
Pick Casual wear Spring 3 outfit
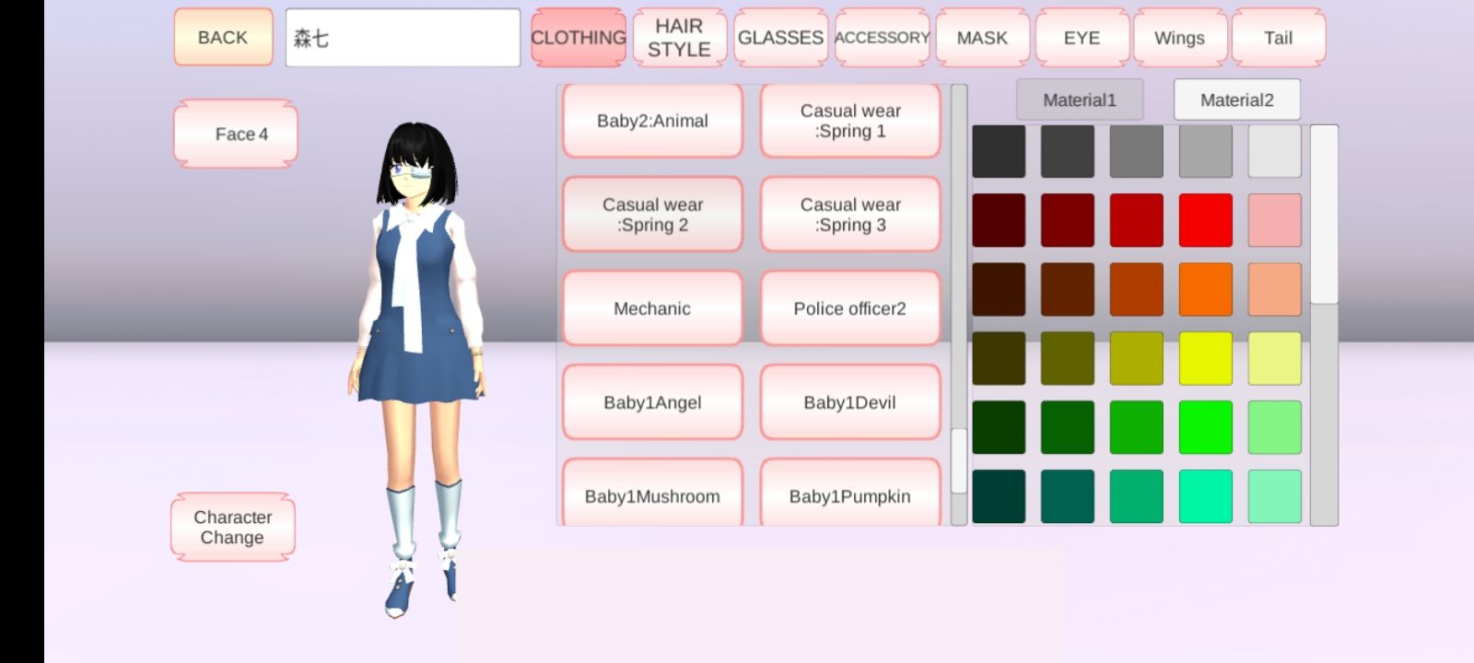pyautogui.click(x=849, y=215)
